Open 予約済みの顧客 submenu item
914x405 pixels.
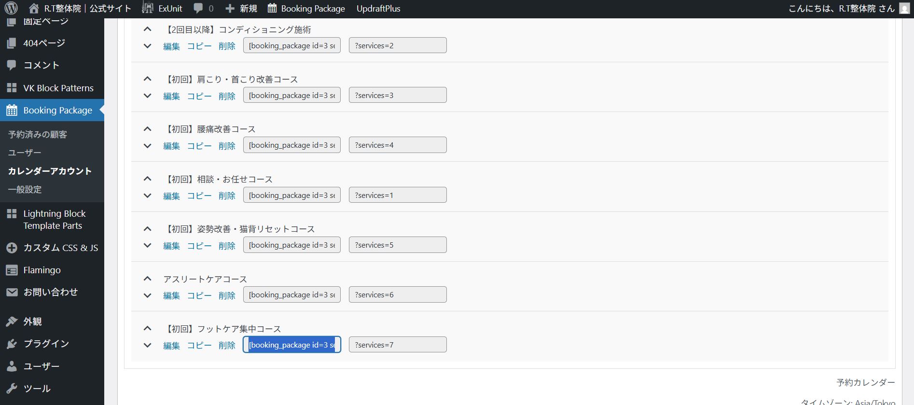point(38,134)
